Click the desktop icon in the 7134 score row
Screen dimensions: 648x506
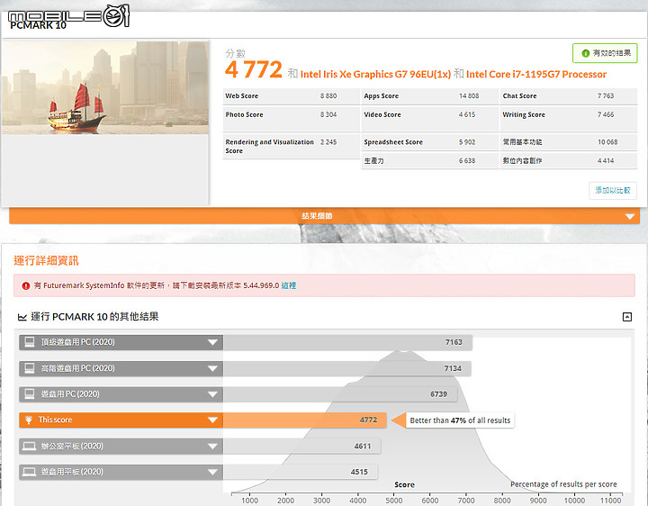coord(30,368)
